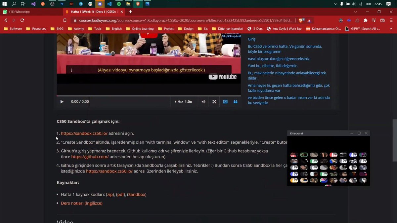Expand the Hız 1.0x playback speed control
The width and height of the screenshot is (397, 223).
tap(184, 101)
